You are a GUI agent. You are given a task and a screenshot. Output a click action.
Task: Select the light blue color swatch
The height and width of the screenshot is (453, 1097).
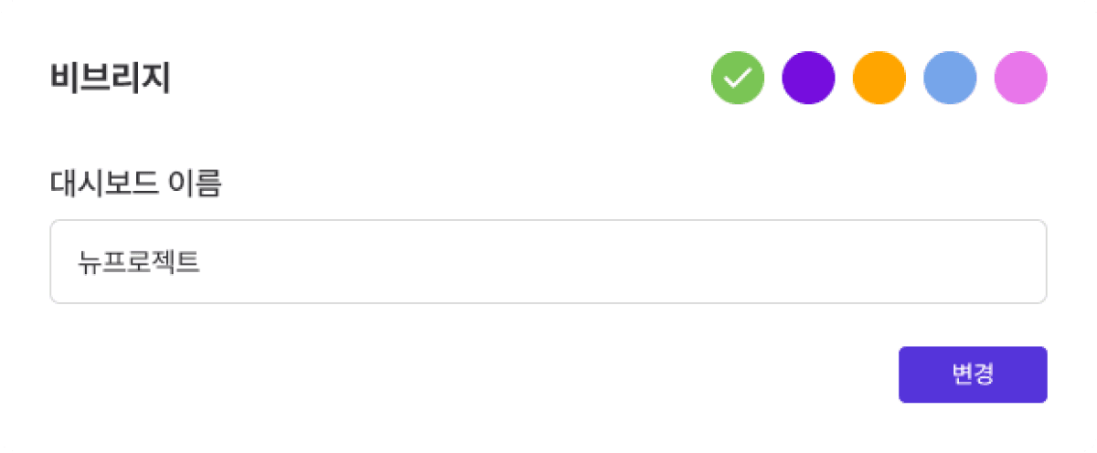950,78
